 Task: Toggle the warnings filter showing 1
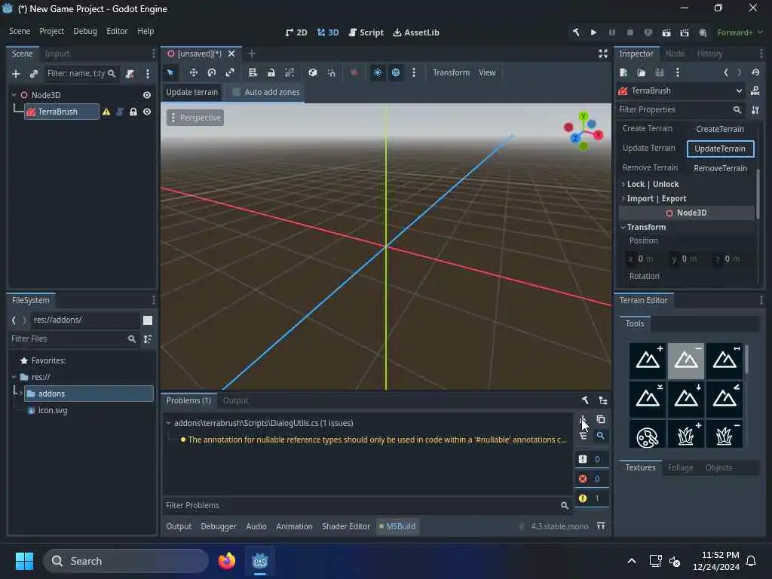(x=591, y=498)
